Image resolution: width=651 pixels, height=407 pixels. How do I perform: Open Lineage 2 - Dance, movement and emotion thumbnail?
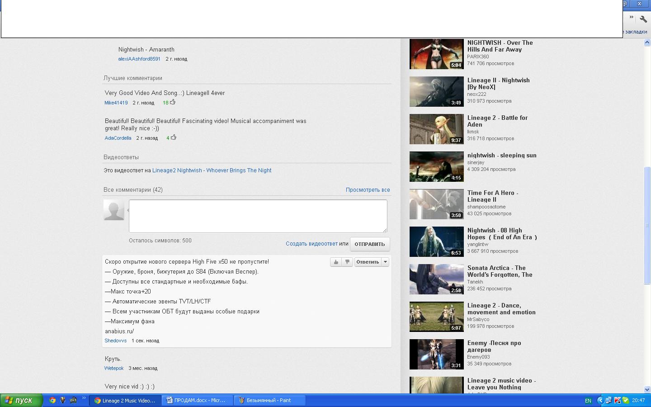tap(436, 317)
